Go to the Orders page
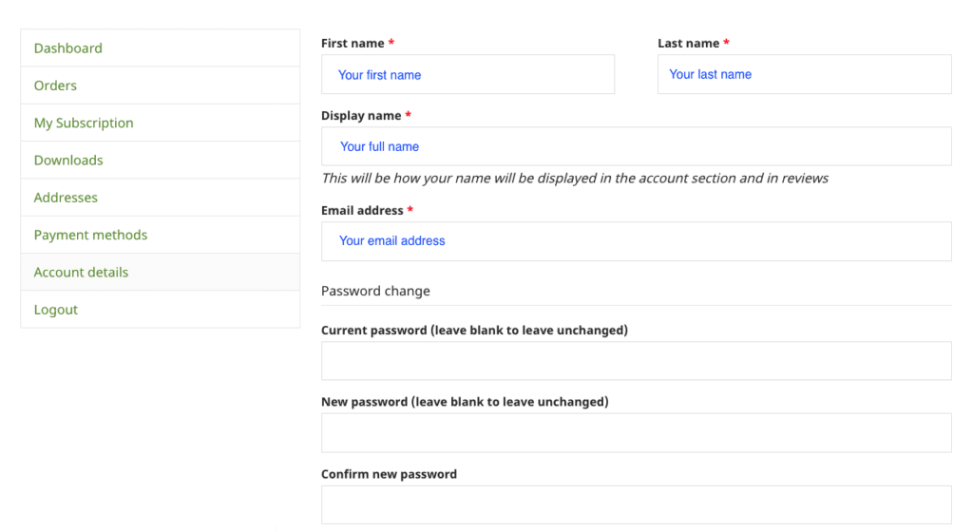 coord(55,85)
